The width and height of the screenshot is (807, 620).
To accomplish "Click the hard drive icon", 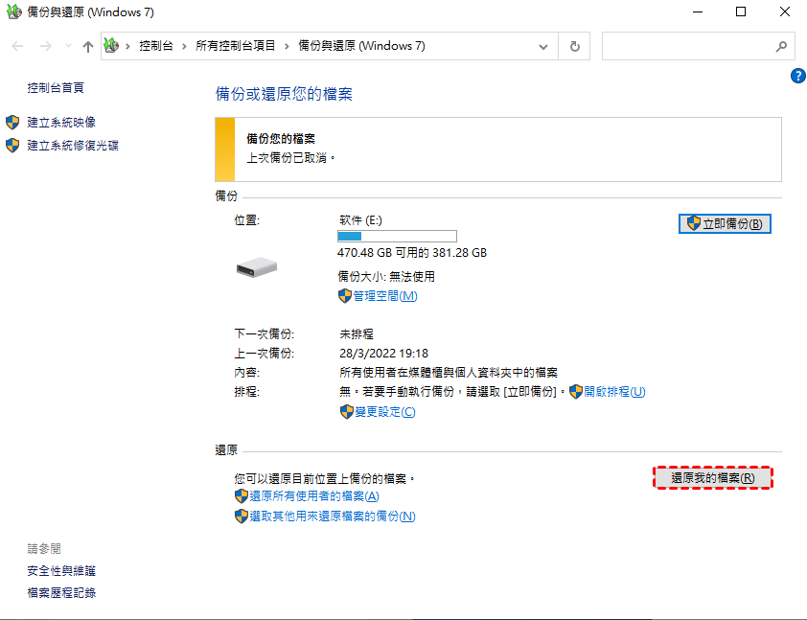I will [256, 267].
